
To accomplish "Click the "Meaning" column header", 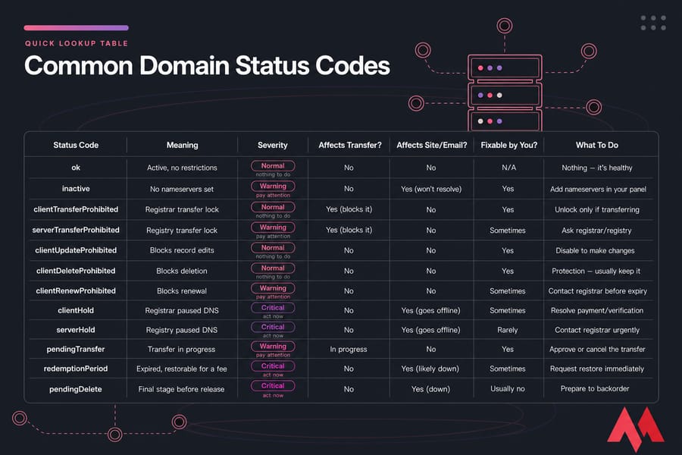I will pos(182,145).
